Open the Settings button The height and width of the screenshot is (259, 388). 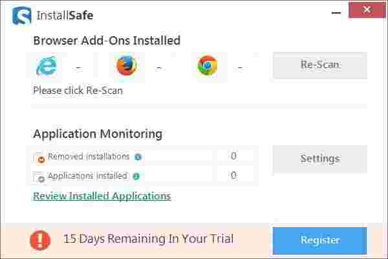(x=319, y=159)
